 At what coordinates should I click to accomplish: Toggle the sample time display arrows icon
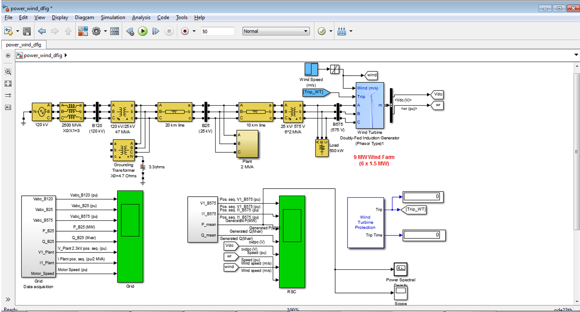pyautogui.click(x=8, y=96)
